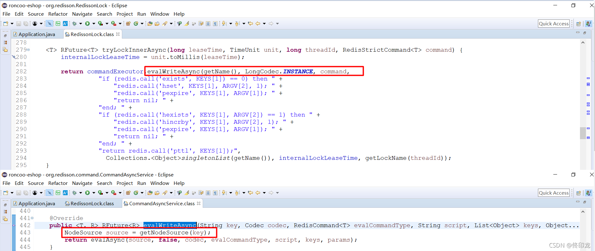This screenshot has height=251, width=595.
Task: Open Back history dropdown in RedissonLock window
Action: tap(264, 24)
